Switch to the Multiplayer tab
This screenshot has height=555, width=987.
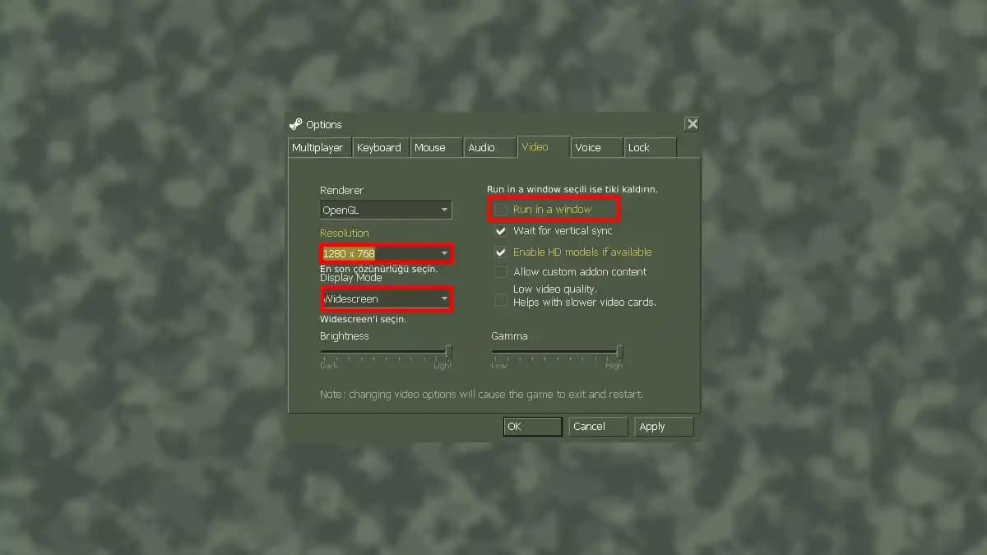tap(318, 147)
